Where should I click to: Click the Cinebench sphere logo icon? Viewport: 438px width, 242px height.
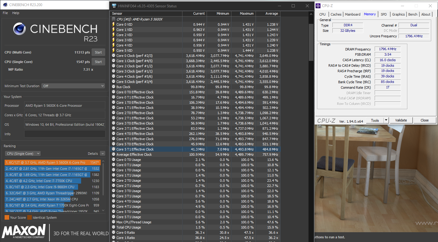[x=20, y=29]
